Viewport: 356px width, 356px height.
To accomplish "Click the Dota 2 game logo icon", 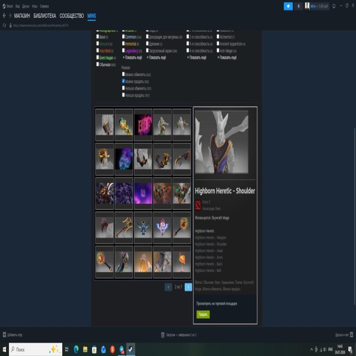I will 198,204.
